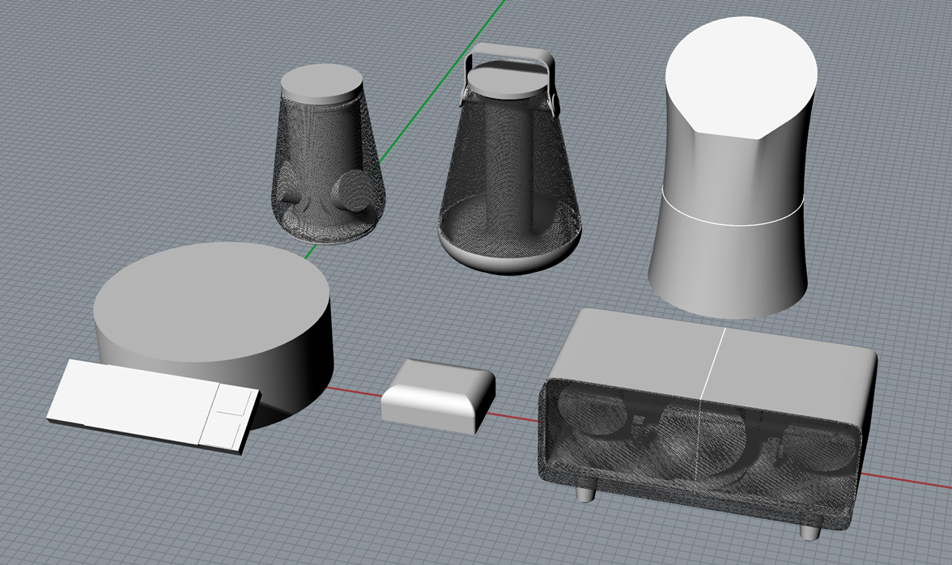Select the small mesh cone speaker model
The height and width of the screenshot is (565, 952).
tap(327, 155)
